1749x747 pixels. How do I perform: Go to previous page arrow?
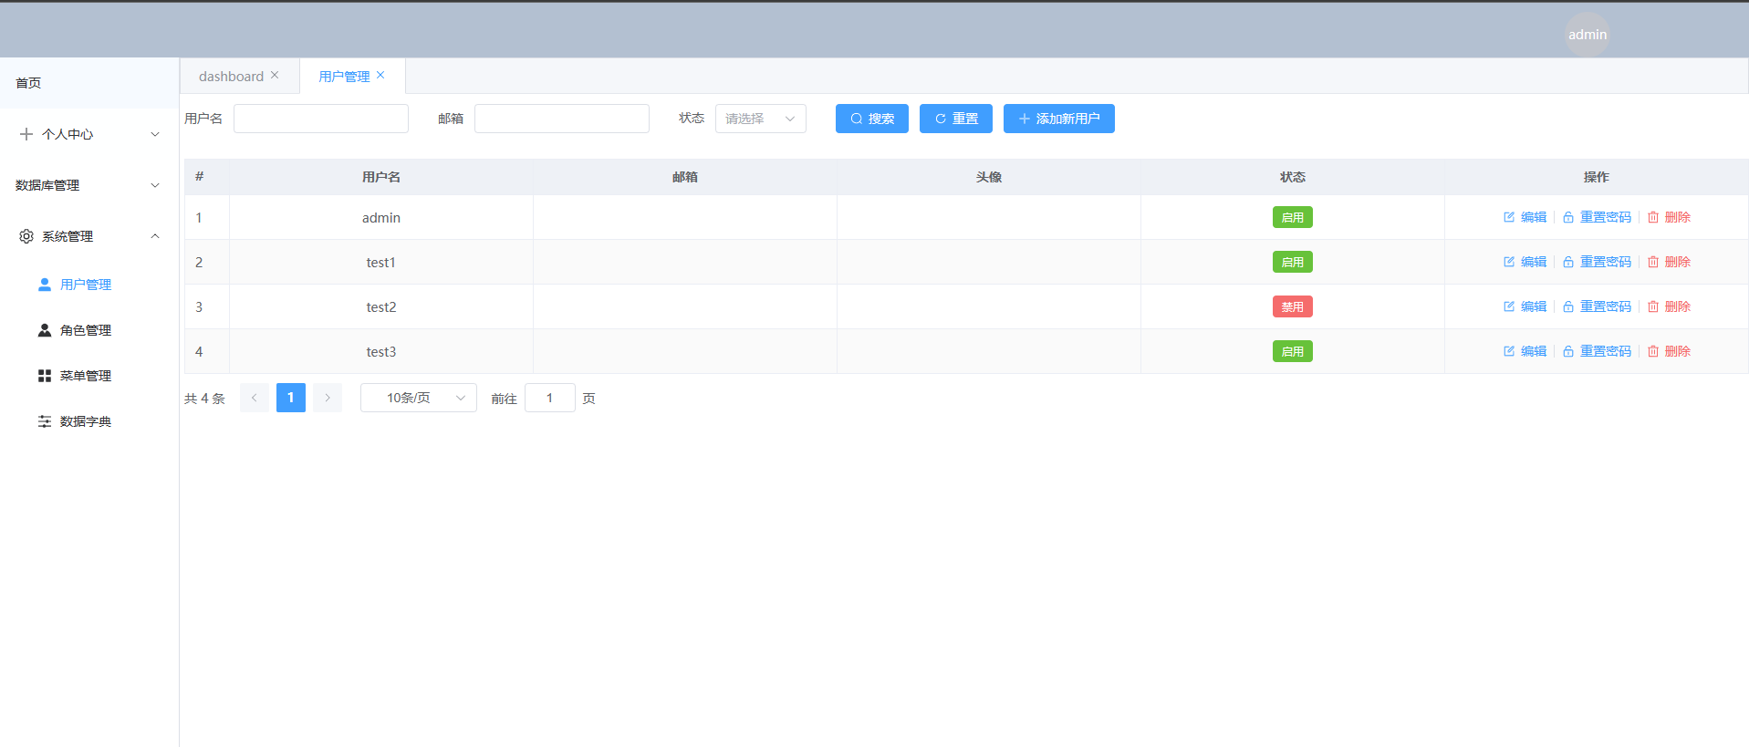coord(255,398)
